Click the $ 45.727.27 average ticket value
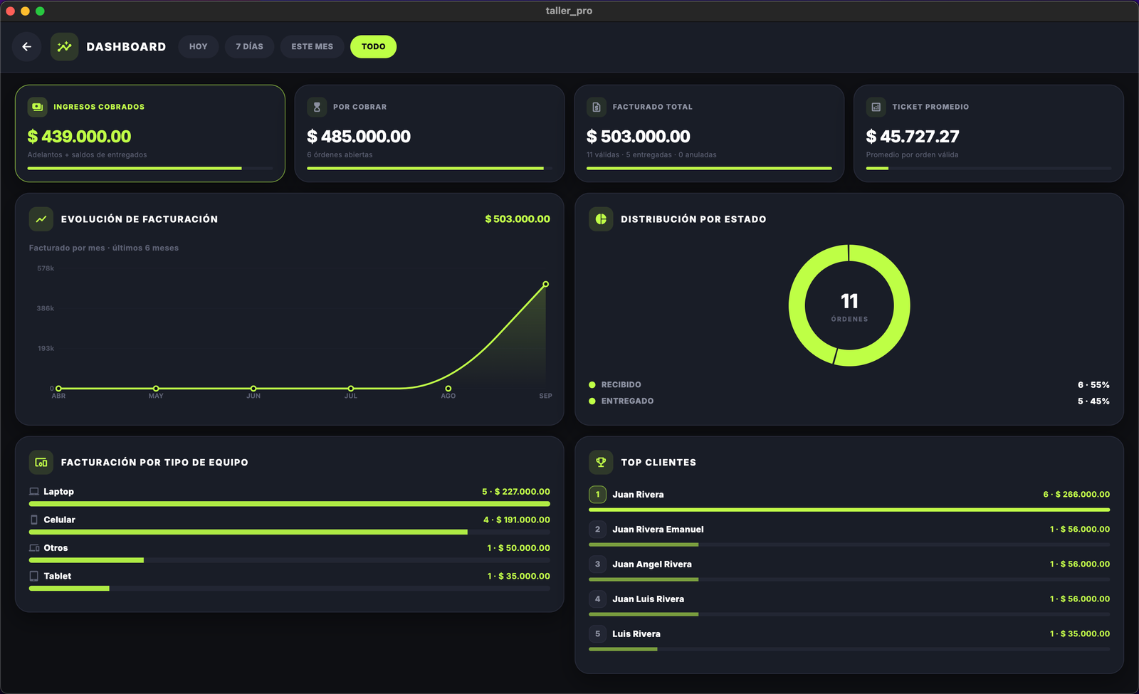The width and height of the screenshot is (1139, 694). click(913, 137)
